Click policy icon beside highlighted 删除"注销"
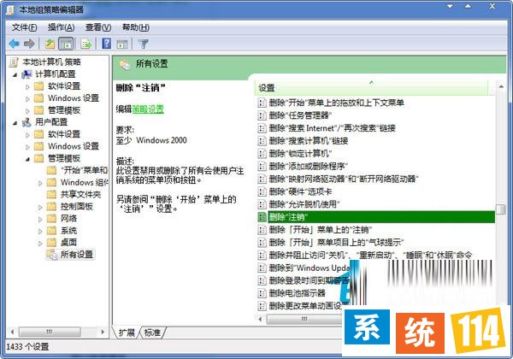The image size is (513, 359). click(262, 217)
